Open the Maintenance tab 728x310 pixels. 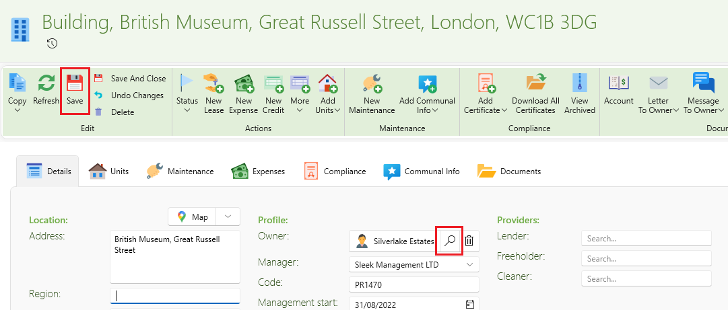(x=180, y=171)
